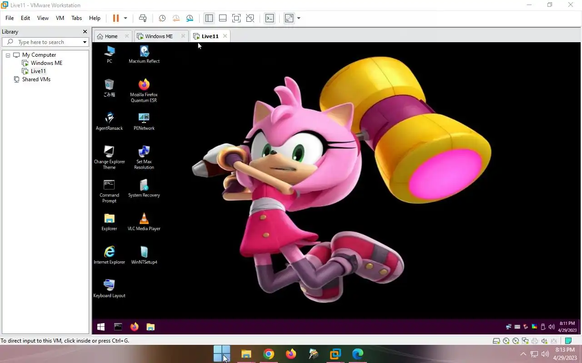This screenshot has width=582, height=363.
Task: Click the guest taskbar clock showing 8:11 PM
Action: (x=567, y=327)
